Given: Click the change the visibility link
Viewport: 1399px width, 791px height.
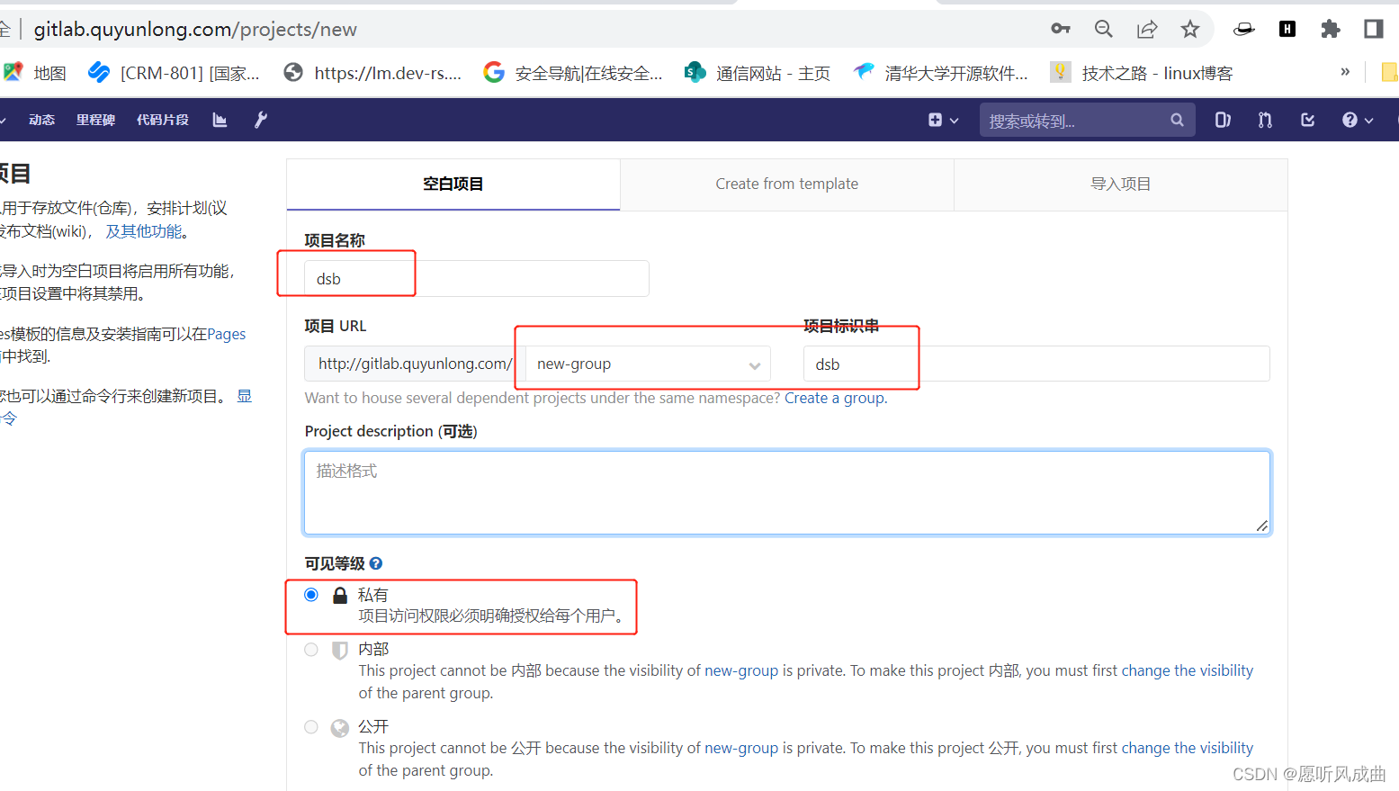Looking at the screenshot, I should (1187, 670).
